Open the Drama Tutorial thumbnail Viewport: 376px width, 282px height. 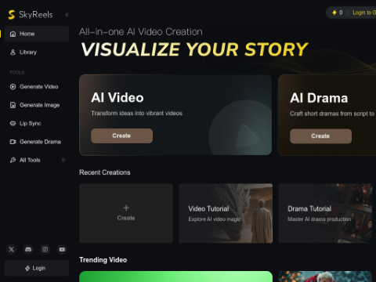(x=325, y=213)
